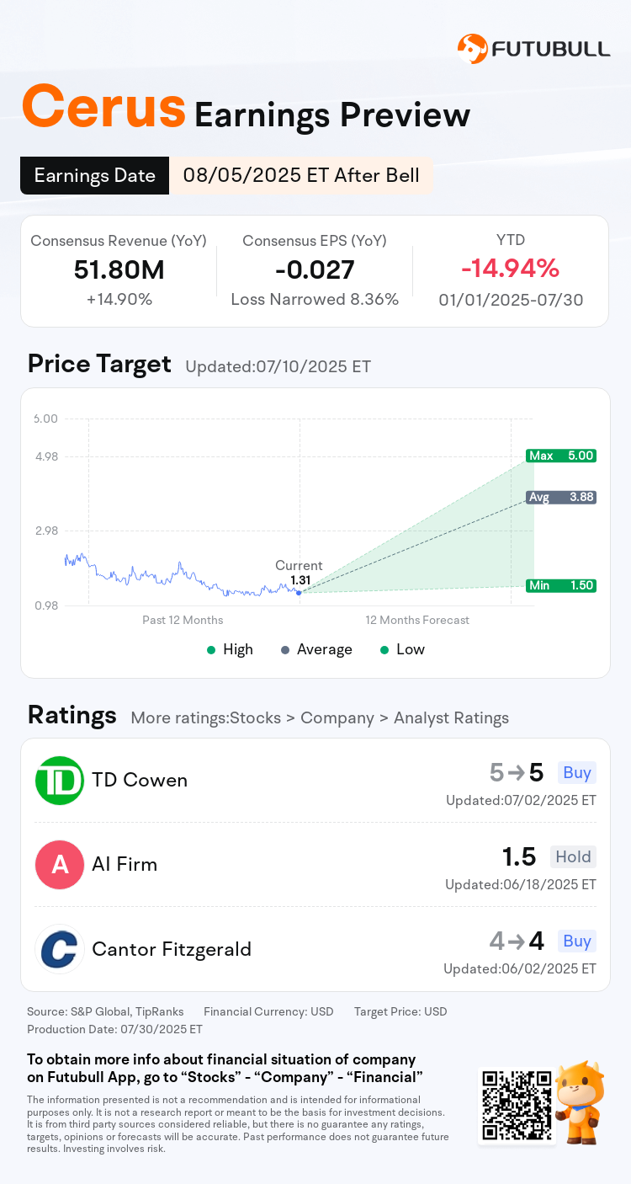The height and width of the screenshot is (1184, 631).
Task: Click the AI Firm name
Action: (x=125, y=865)
